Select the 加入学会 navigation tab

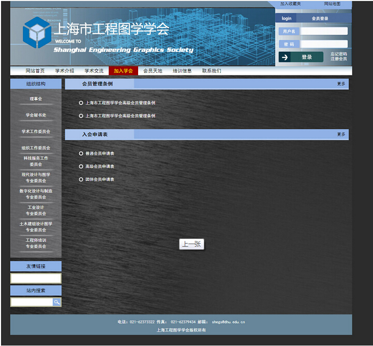[123, 71]
